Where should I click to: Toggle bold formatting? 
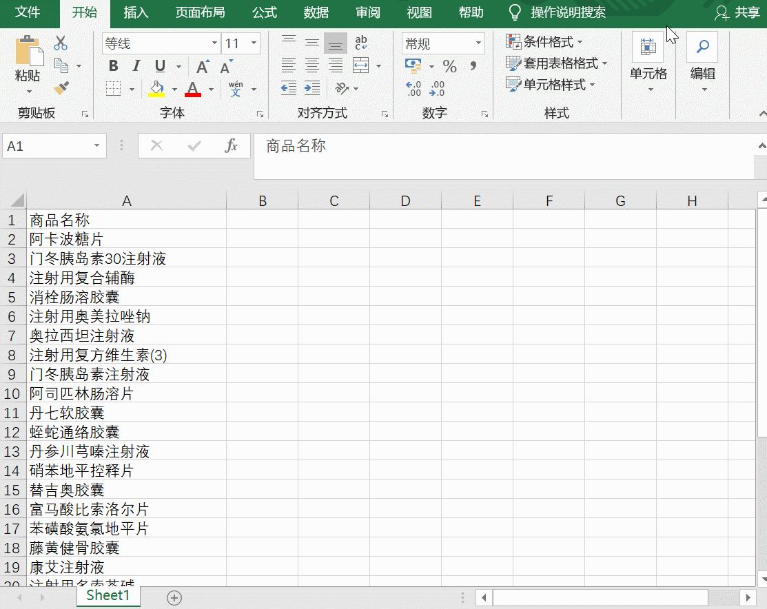coord(113,66)
